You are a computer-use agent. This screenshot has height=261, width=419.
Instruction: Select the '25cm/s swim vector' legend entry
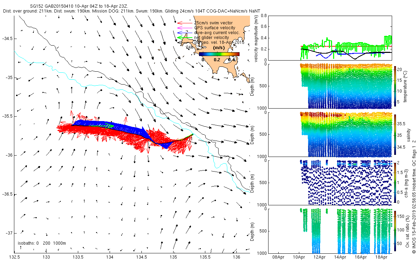pos(213,23)
